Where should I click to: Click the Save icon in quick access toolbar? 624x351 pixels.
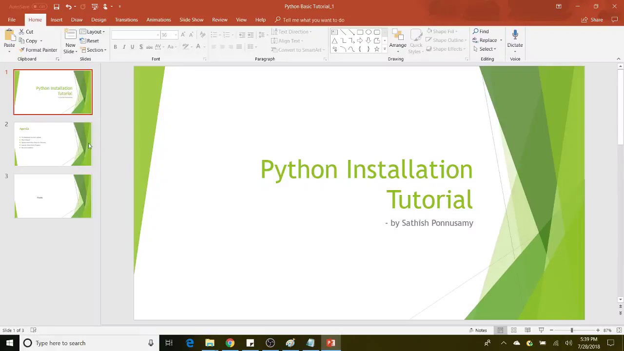coord(57,7)
